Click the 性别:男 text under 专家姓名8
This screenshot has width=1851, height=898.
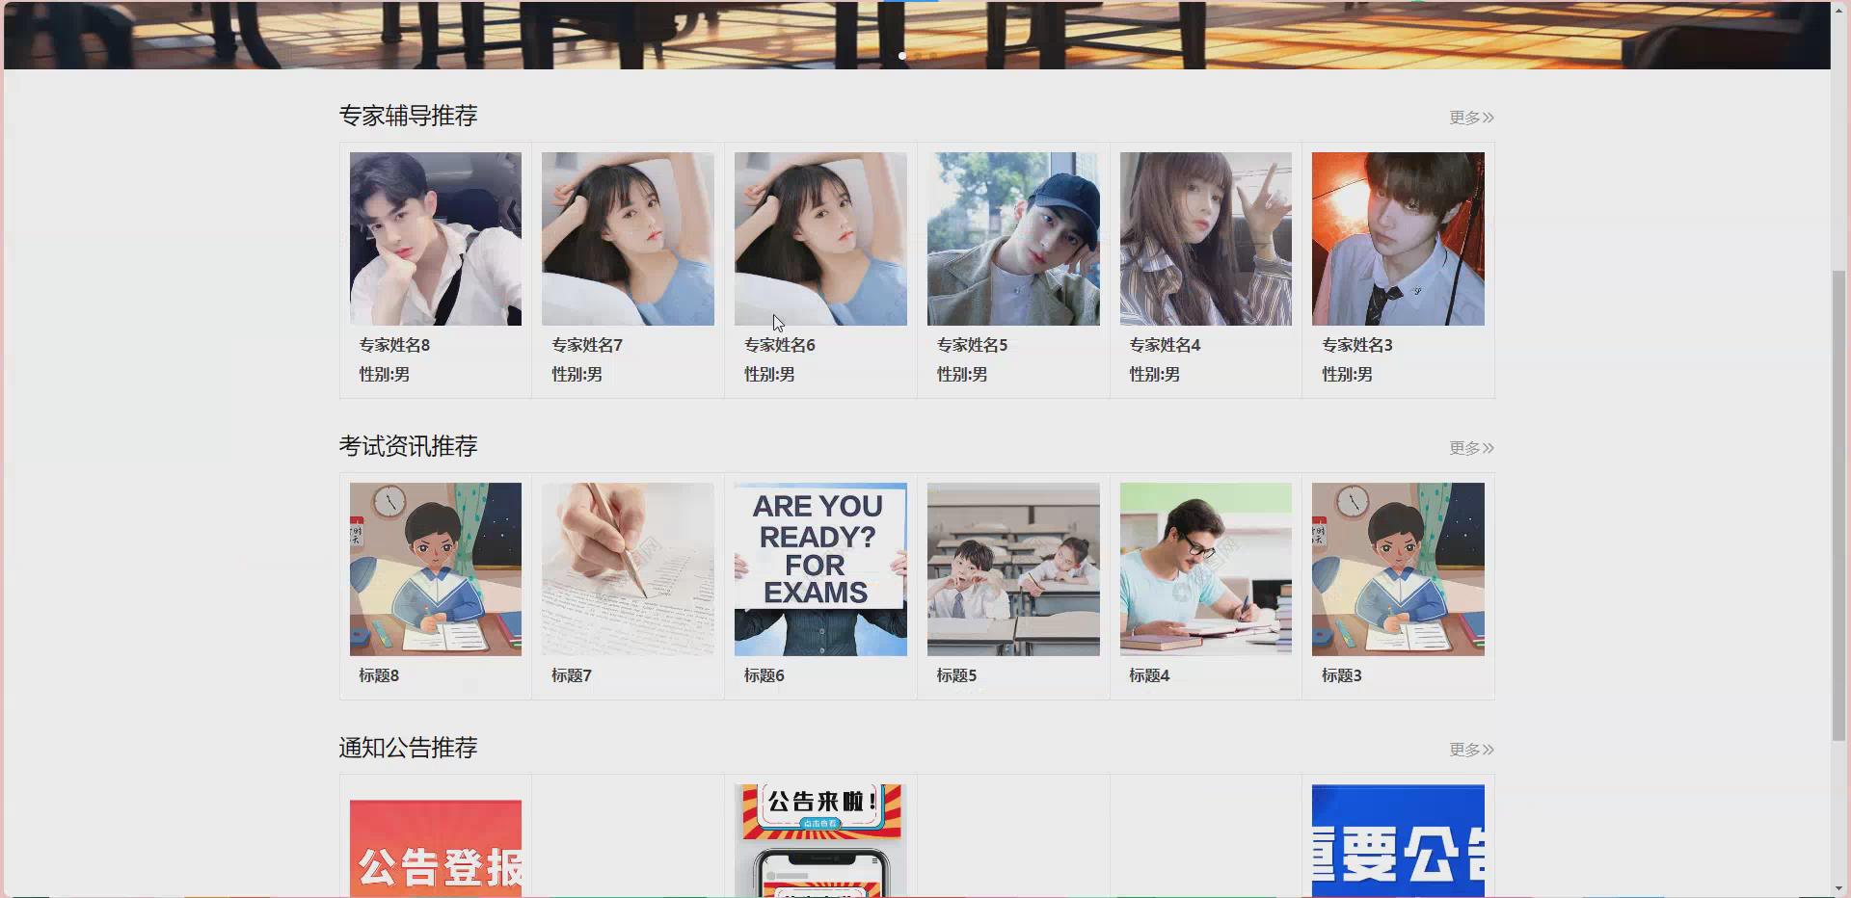click(x=385, y=374)
